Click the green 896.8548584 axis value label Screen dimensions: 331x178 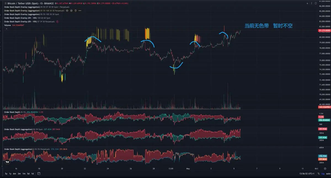point(324,120)
